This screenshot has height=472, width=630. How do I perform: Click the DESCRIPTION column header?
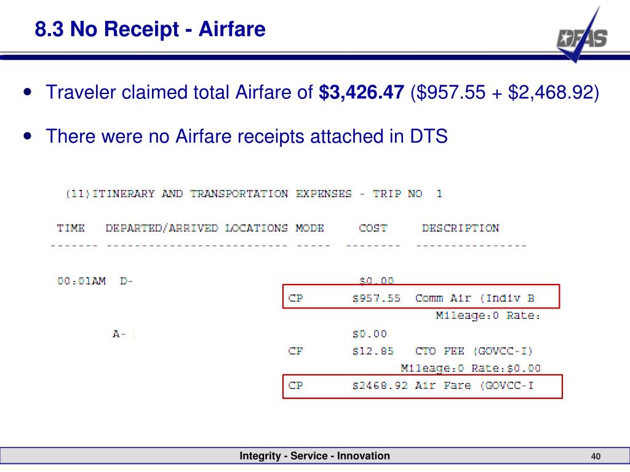click(460, 228)
